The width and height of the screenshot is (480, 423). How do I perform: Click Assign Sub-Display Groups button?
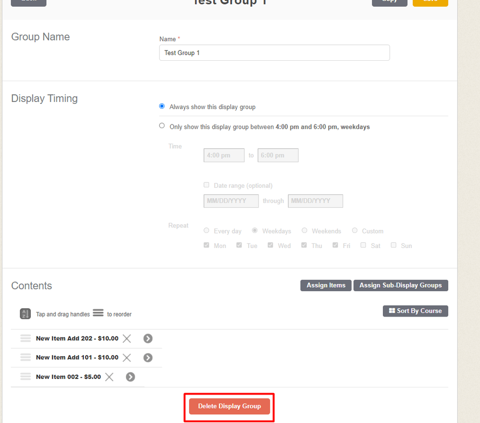coord(400,286)
